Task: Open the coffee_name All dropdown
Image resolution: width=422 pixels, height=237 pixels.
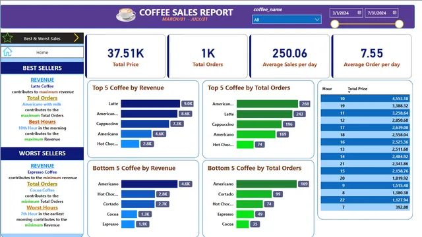Action: (x=287, y=19)
